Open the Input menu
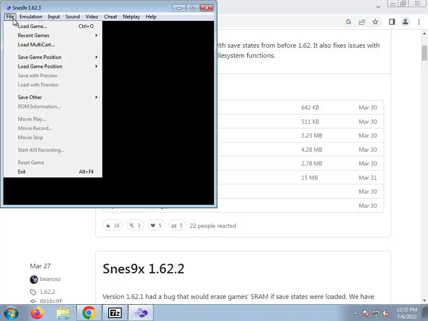428x321 pixels. [x=54, y=17]
